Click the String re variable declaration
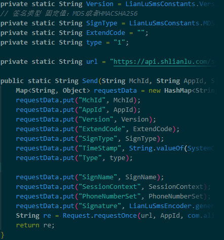The image size is (224, 240). pyautogui.click(x=33, y=216)
